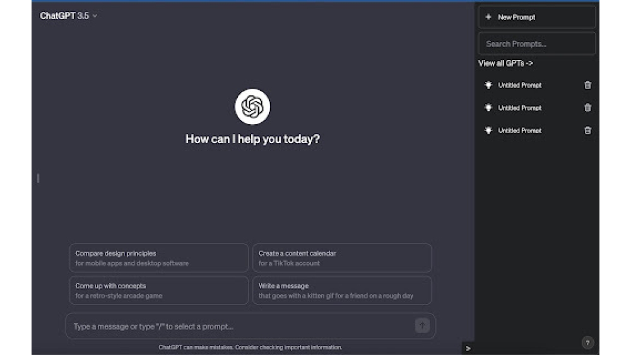Choose the Compare design principles suggestion
The width and height of the screenshot is (631, 355).
click(159, 258)
